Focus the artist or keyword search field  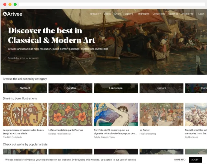[x=63, y=58]
